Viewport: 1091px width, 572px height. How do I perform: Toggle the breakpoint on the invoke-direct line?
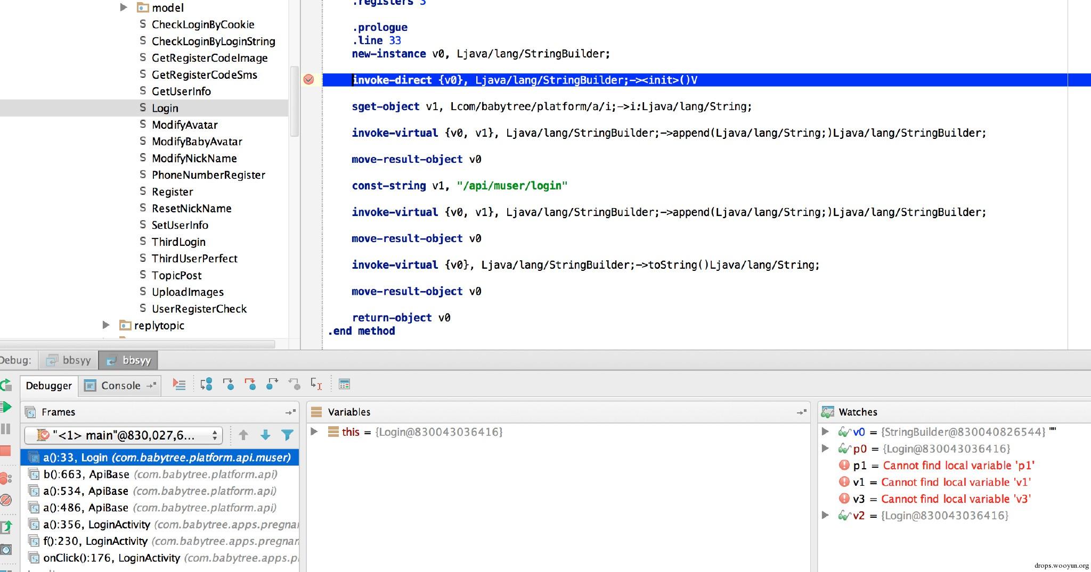coord(308,80)
